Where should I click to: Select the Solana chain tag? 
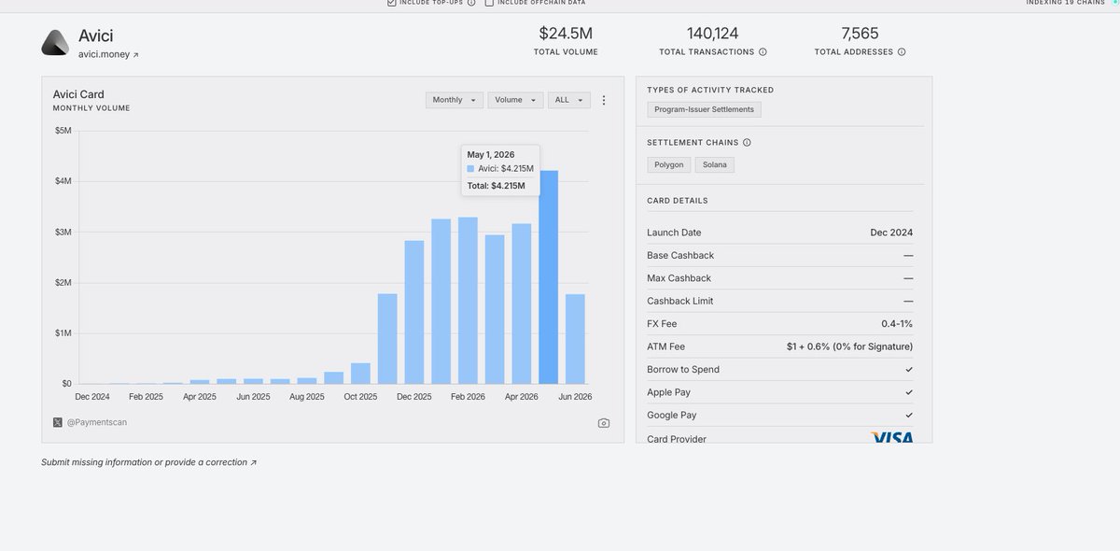pyautogui.click(x=715, y=164)
